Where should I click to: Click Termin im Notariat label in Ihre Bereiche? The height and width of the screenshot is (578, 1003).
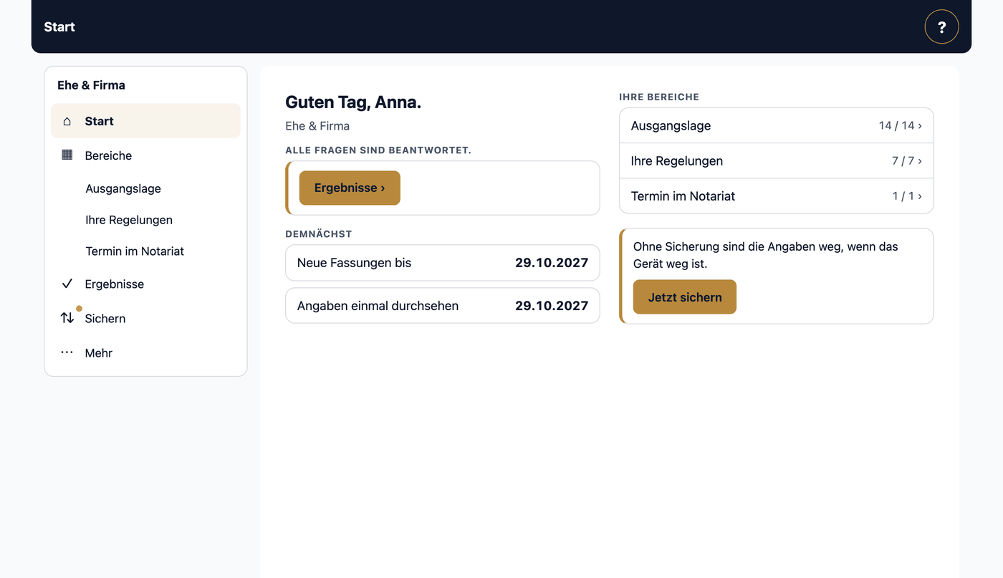coord(683,196)
